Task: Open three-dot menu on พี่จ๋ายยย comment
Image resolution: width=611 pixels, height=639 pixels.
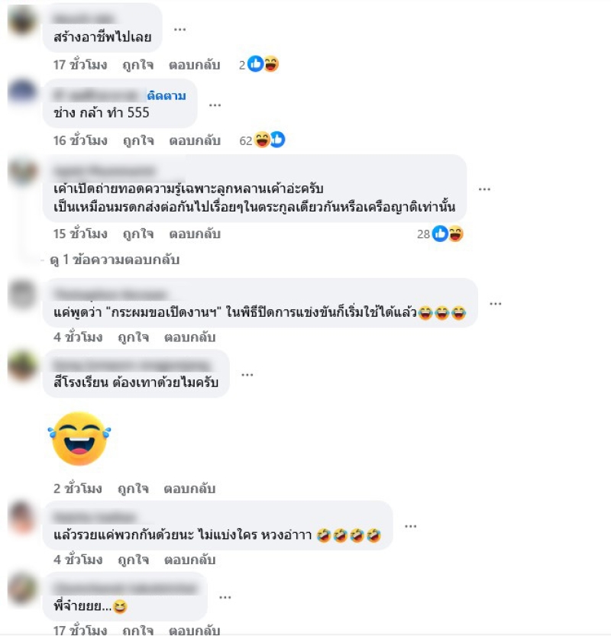Action: pyautogui.click(x=225, y=598)
